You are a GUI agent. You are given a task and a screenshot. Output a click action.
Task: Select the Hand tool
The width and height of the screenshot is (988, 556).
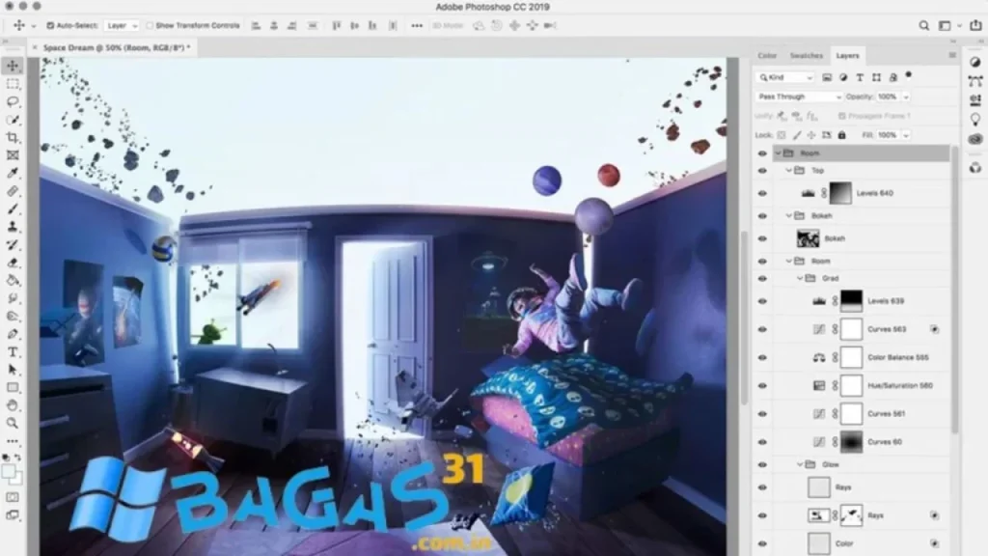[x=13, y=405]
